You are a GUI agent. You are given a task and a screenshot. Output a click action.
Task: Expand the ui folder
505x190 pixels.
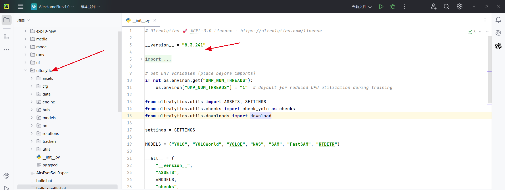pos(25,62)
